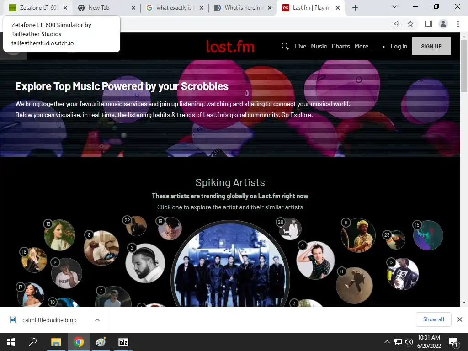Viewport: 468px width, 351px height.
Task: Open Windows taskbar search
Action: coord(33,342)
